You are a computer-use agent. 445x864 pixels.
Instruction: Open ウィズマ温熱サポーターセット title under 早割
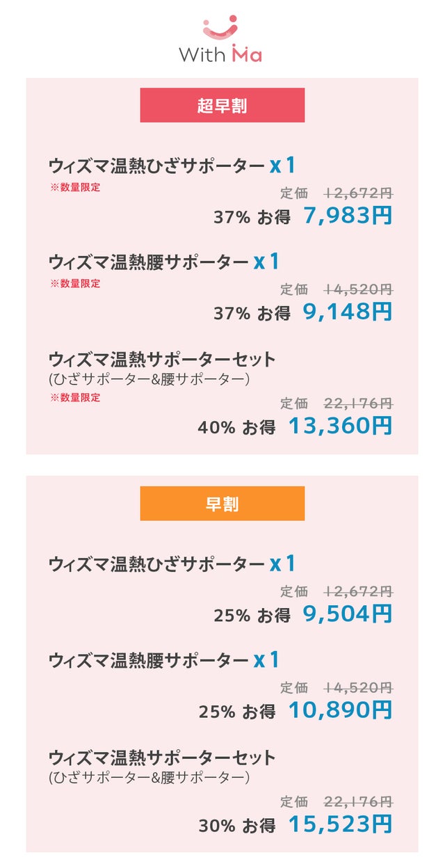click(162, 758)
